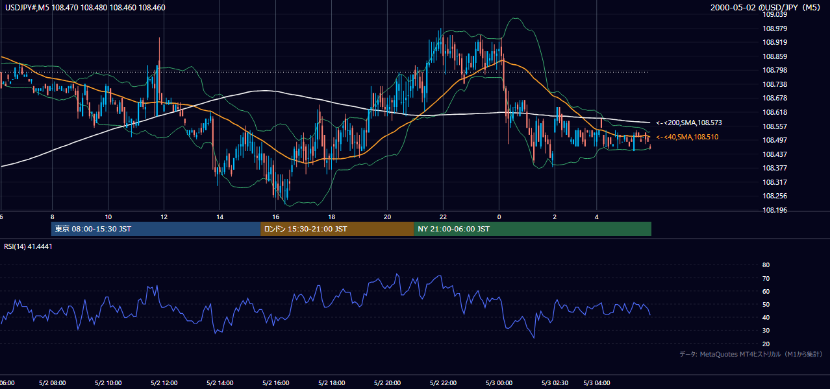Viewport: 830px width, 389px height.
Task: Click the 108.798 price axis label
Action: [775, 70]
